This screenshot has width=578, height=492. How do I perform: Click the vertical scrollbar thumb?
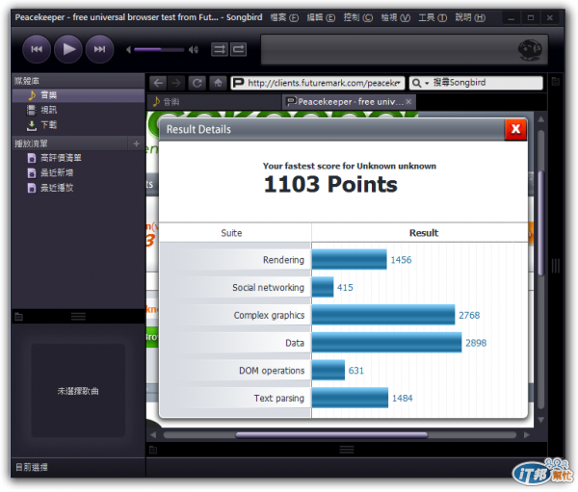(x=540, y=223)
